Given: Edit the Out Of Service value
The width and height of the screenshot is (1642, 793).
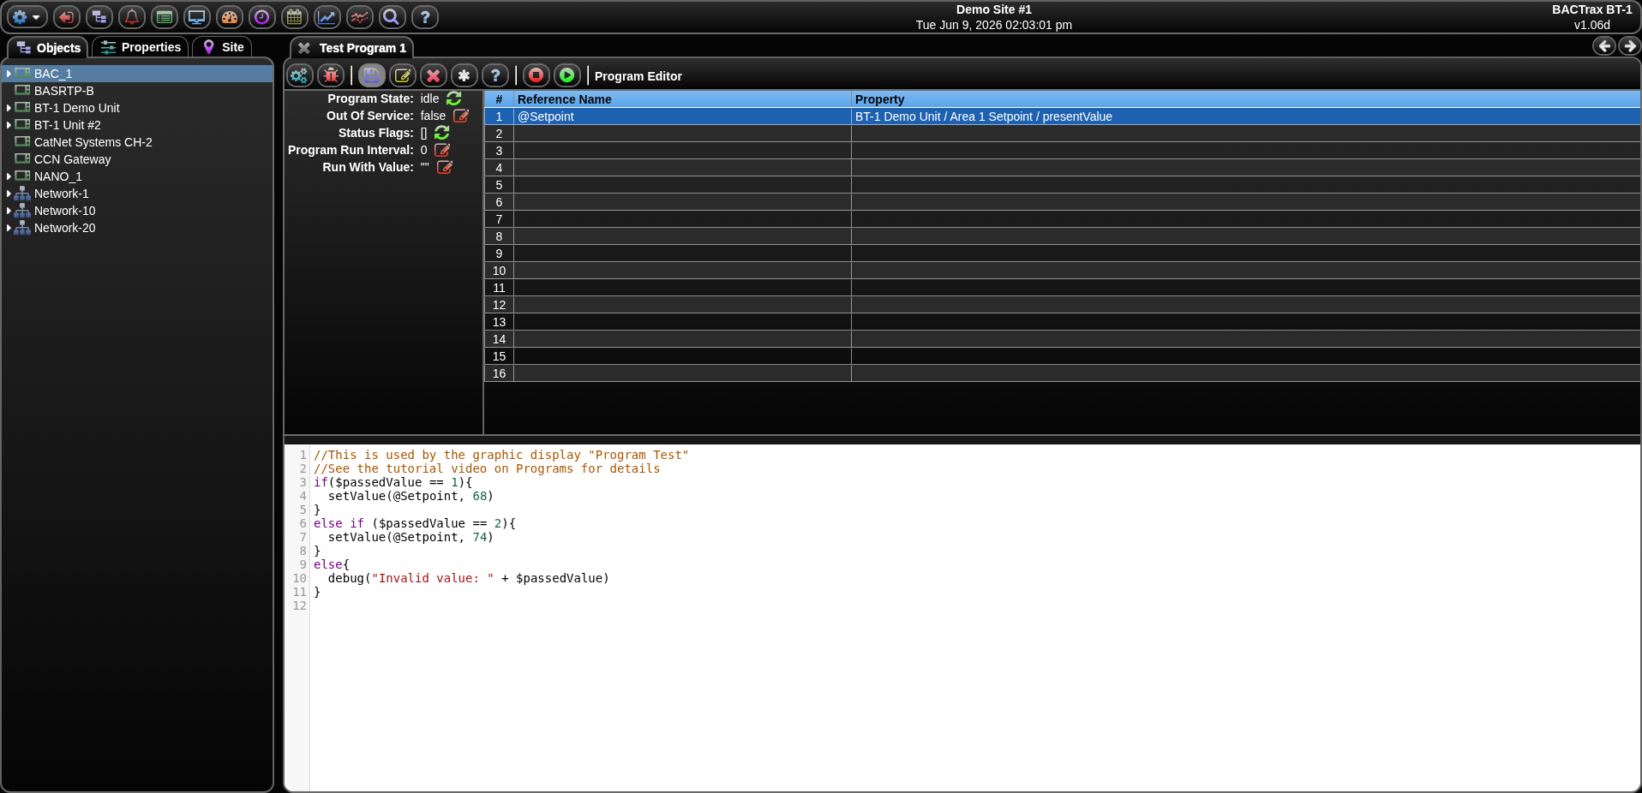Looking at the screenshot, I should (461, 116).
